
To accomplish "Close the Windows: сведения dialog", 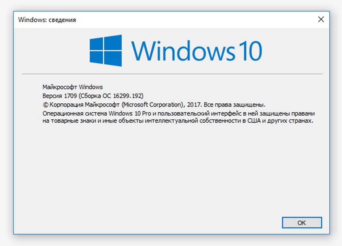I will pos(321,19).
